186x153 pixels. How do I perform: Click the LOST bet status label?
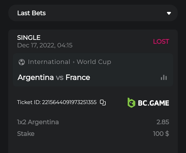[x=161, y=41]
